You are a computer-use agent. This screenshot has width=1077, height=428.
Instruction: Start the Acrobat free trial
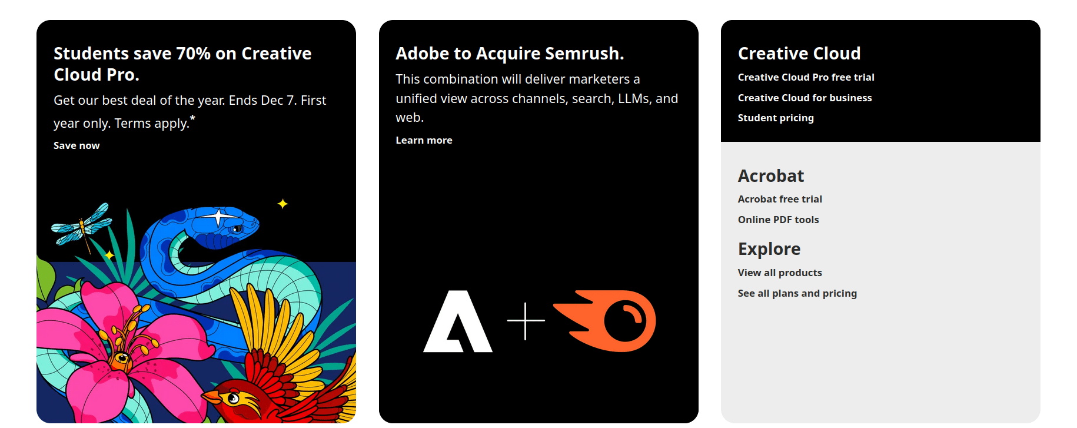point(780,199)
